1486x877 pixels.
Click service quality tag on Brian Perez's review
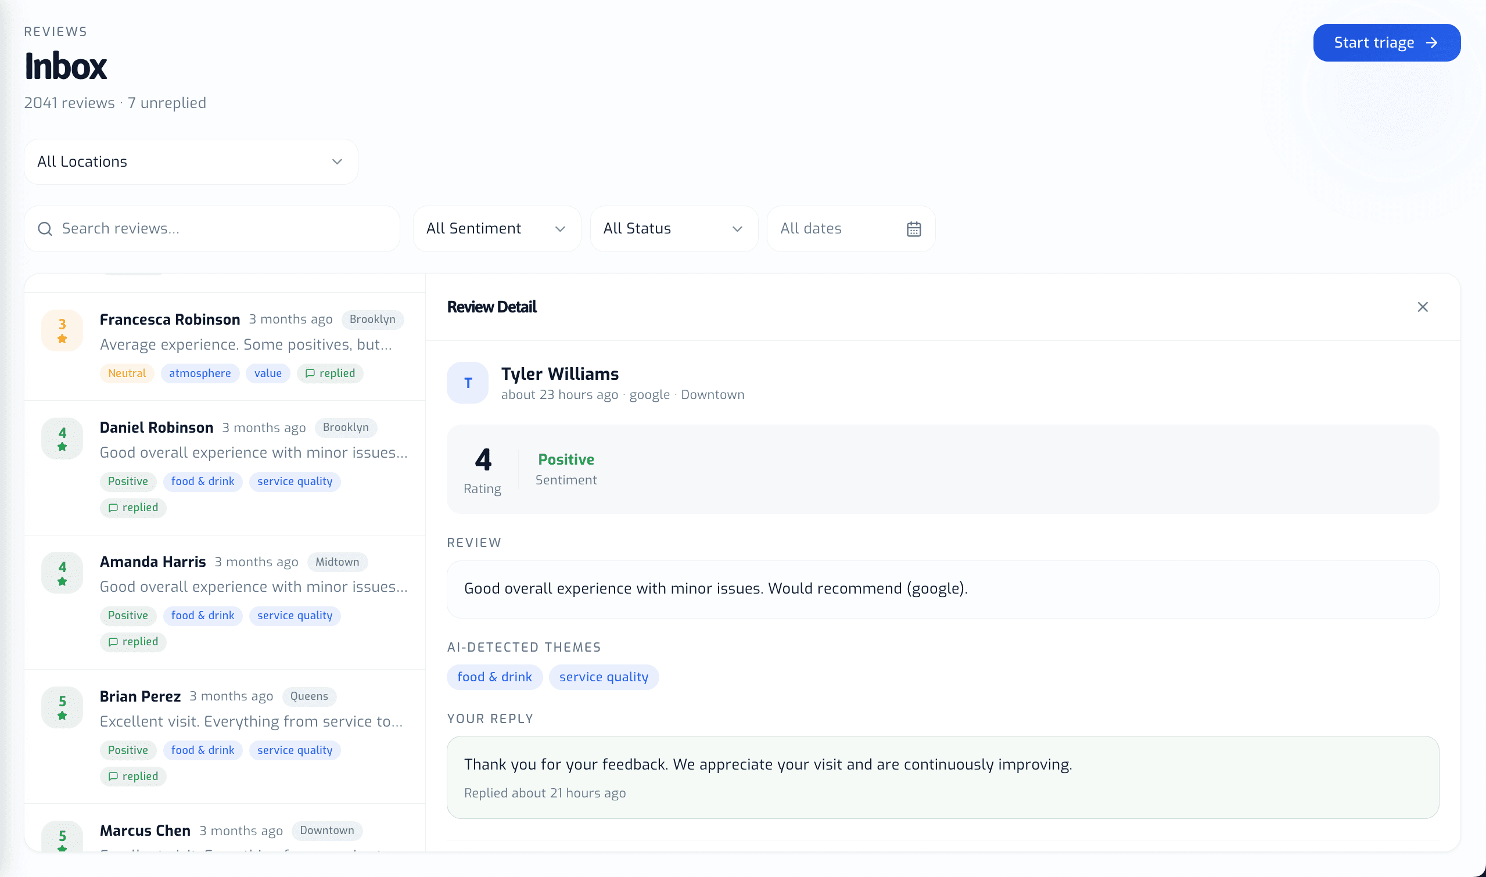point(295,750)
